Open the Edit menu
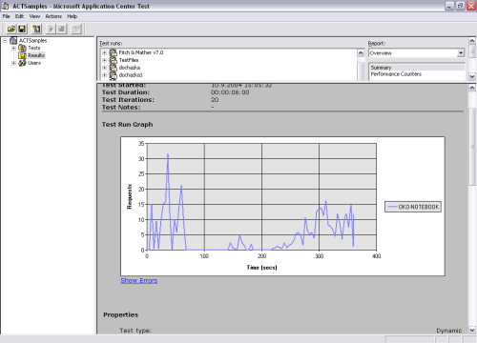The height and width of the screenshot is (343, 477). pyautogui.click(x=19, y=16)
